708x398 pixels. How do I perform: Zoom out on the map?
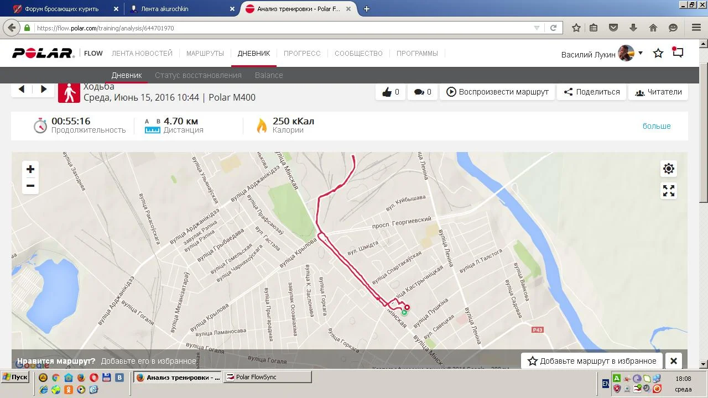click(x=30, y=186)
